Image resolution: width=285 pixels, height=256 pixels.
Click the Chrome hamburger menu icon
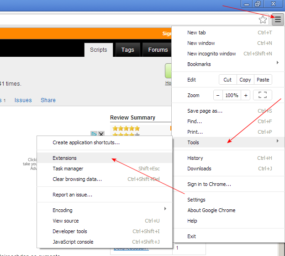[278, 19]
